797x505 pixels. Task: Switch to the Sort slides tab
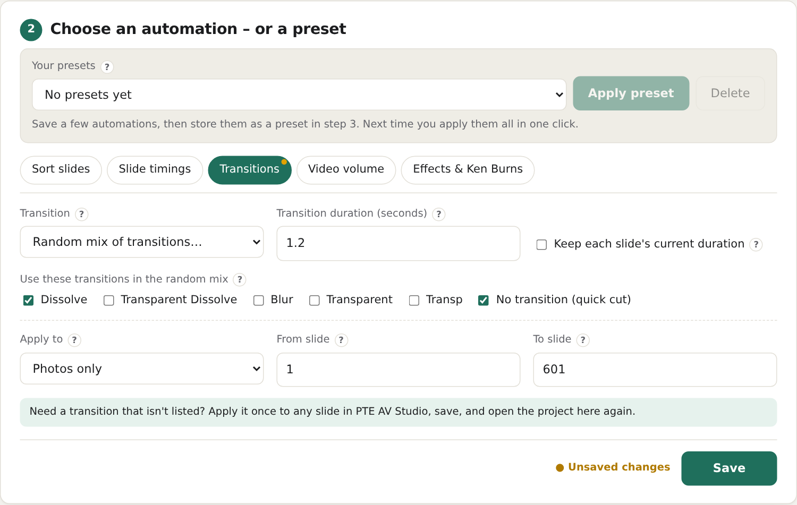[x=61, y=170]
